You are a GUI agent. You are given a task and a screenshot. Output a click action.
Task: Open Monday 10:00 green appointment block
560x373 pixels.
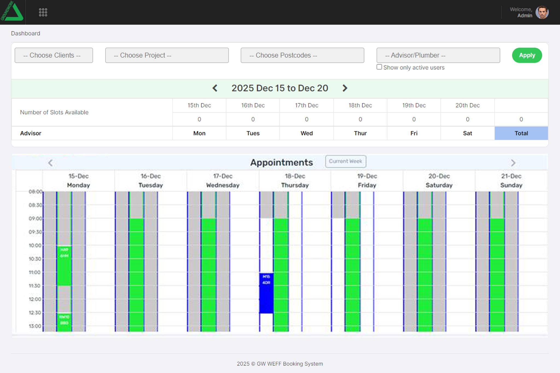tap(64, 266)
